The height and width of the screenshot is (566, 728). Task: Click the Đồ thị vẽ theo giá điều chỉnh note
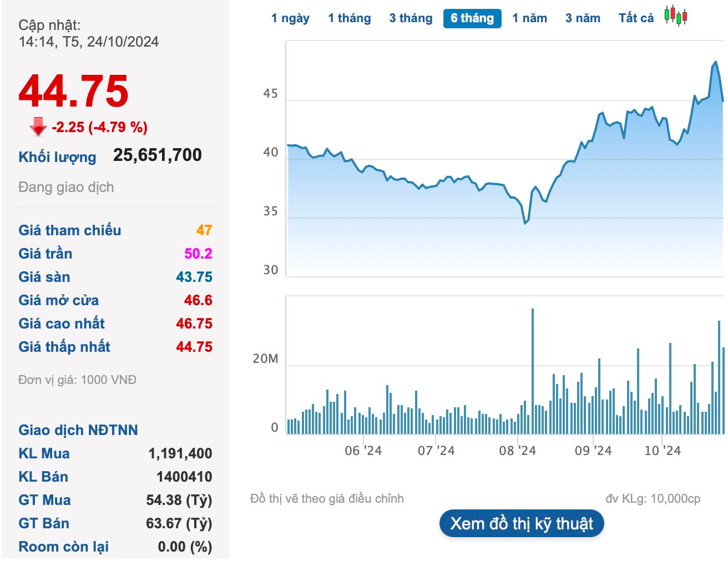[327, 499]
